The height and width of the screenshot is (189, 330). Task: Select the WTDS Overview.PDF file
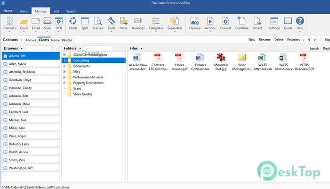305,62
